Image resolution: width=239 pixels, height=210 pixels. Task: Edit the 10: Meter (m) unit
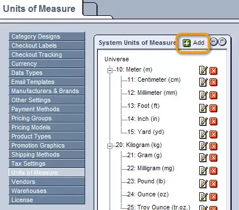203,70
